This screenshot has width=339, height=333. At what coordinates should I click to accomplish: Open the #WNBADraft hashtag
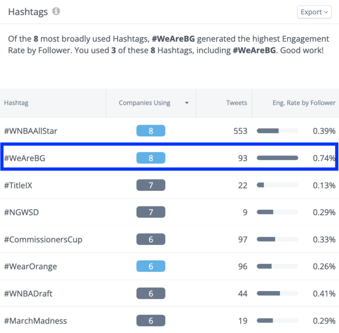tap(28, 293)
